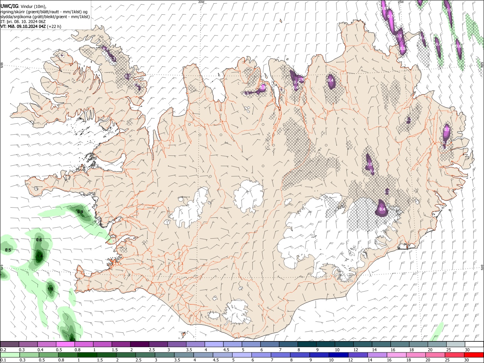Click the pale gray 25–30 upper legend swatch

click(455, 344)
